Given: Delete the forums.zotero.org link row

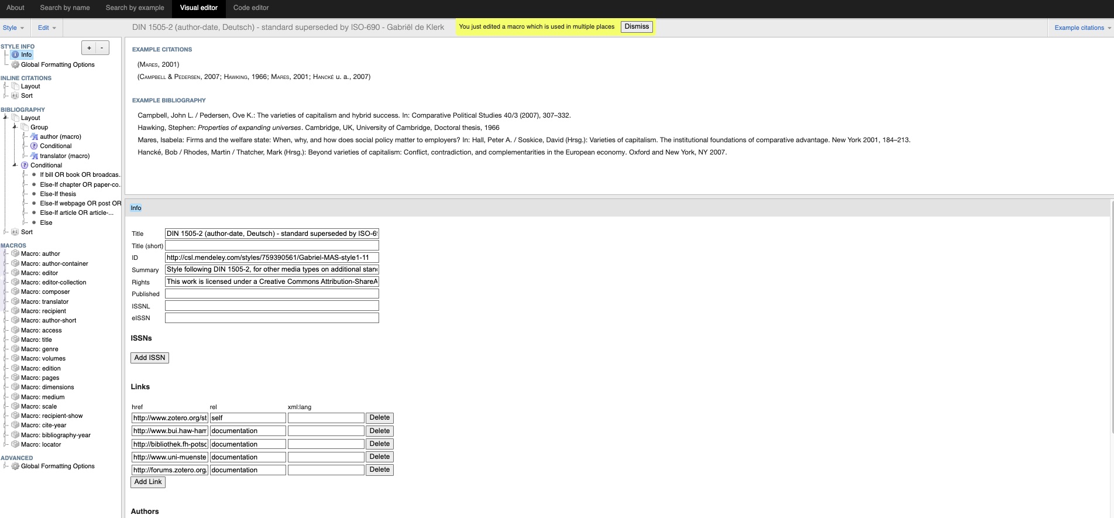Looking at the screenshot, I should coord(380,470).
